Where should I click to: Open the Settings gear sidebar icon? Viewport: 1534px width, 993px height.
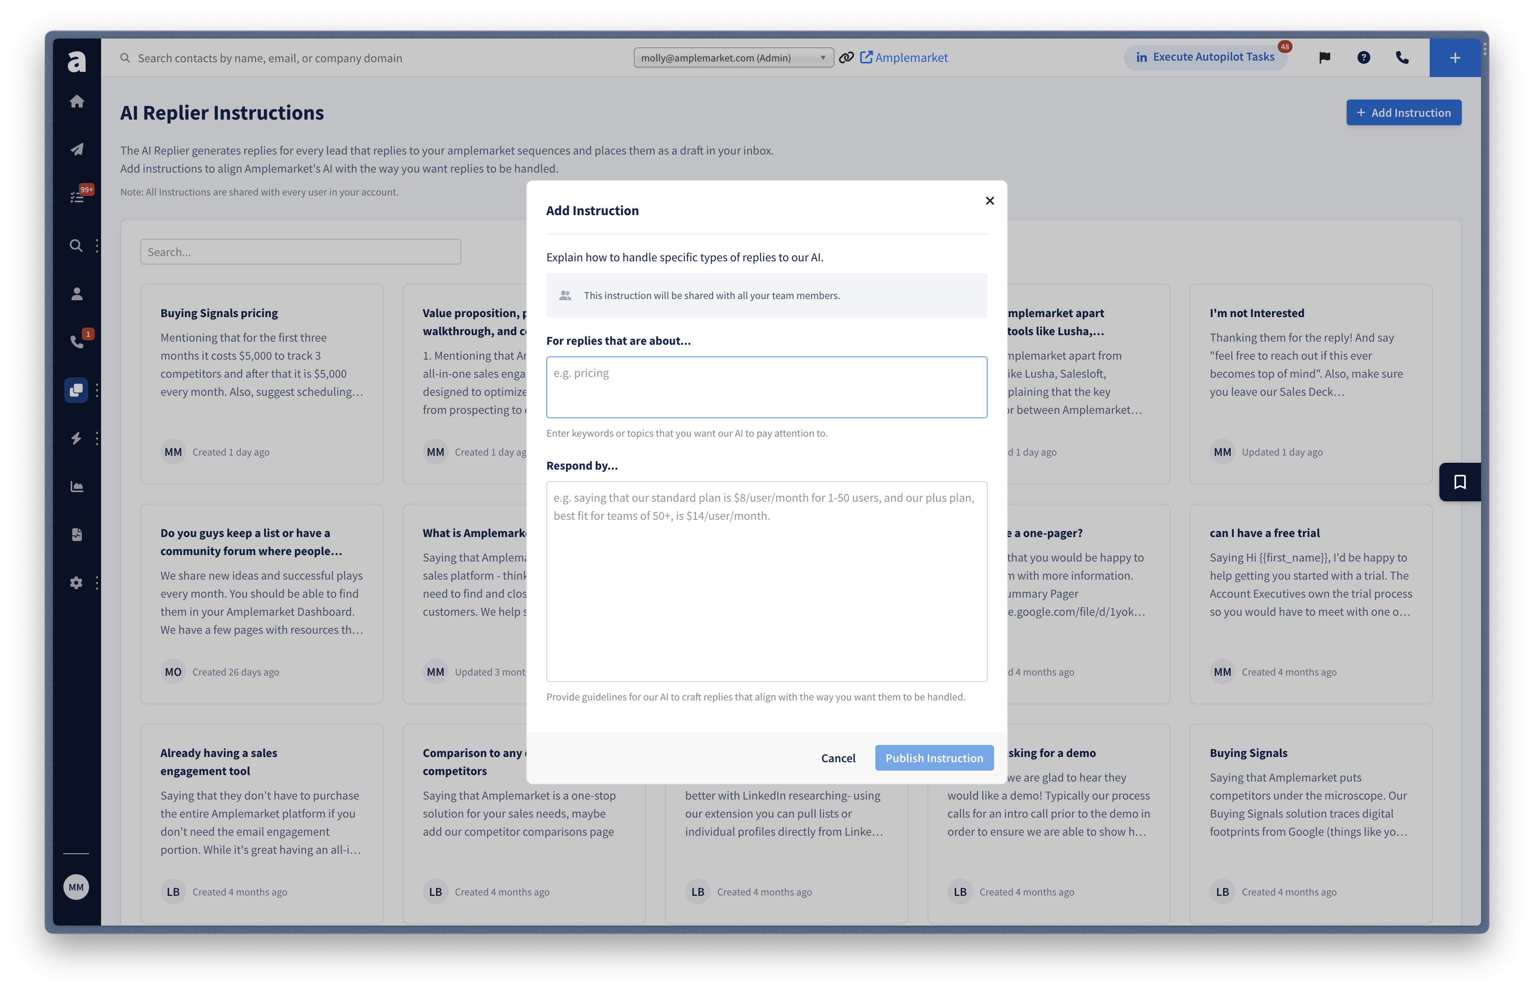point(76,583)
